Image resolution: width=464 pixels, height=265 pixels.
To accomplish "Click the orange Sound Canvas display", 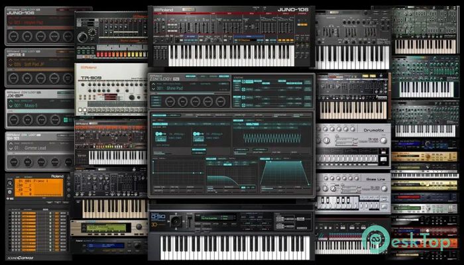I will pos(38,187).
